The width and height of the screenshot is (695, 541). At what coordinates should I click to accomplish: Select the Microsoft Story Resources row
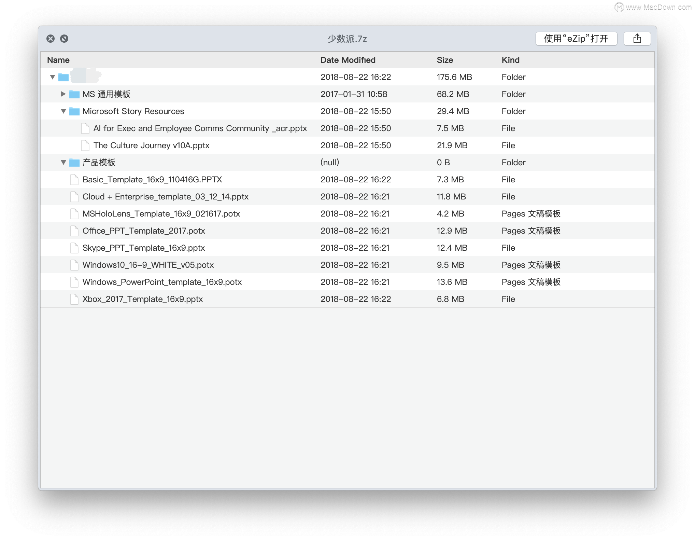point(347,111)
